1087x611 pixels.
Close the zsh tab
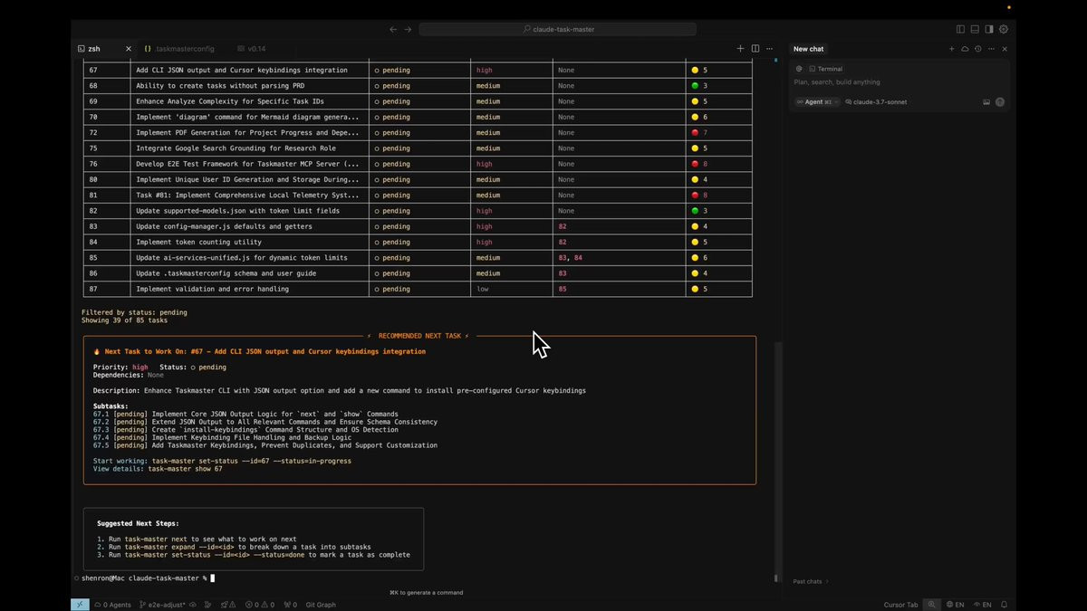[x=128, y=49]
